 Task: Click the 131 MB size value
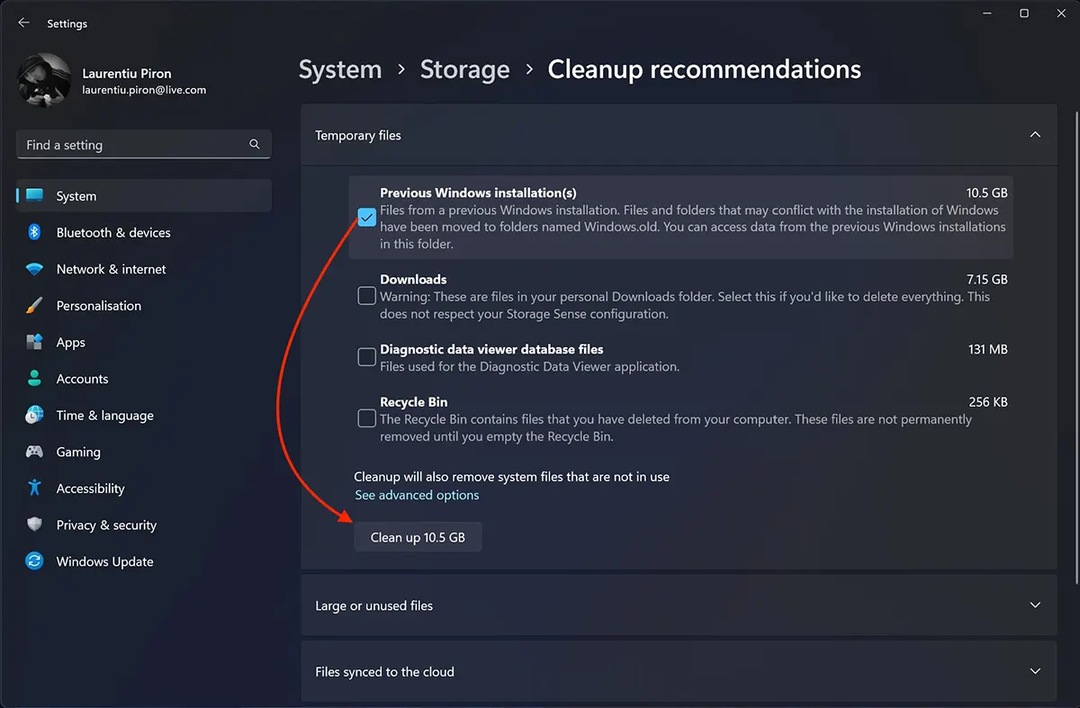point(988,349)
